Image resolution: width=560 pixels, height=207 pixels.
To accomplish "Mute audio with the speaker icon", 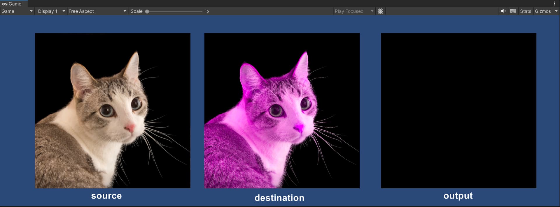I will tap(503, 11).
